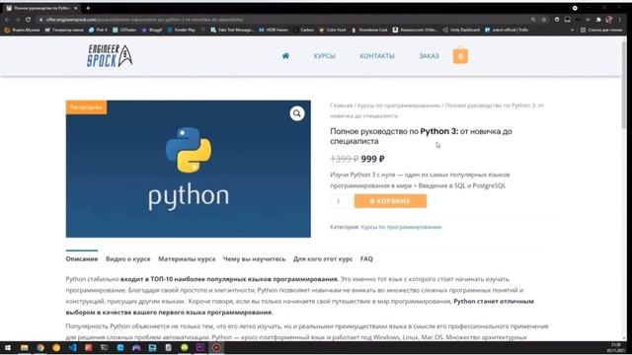Click the course title Полное руководство по Python 3

(421, 136)
